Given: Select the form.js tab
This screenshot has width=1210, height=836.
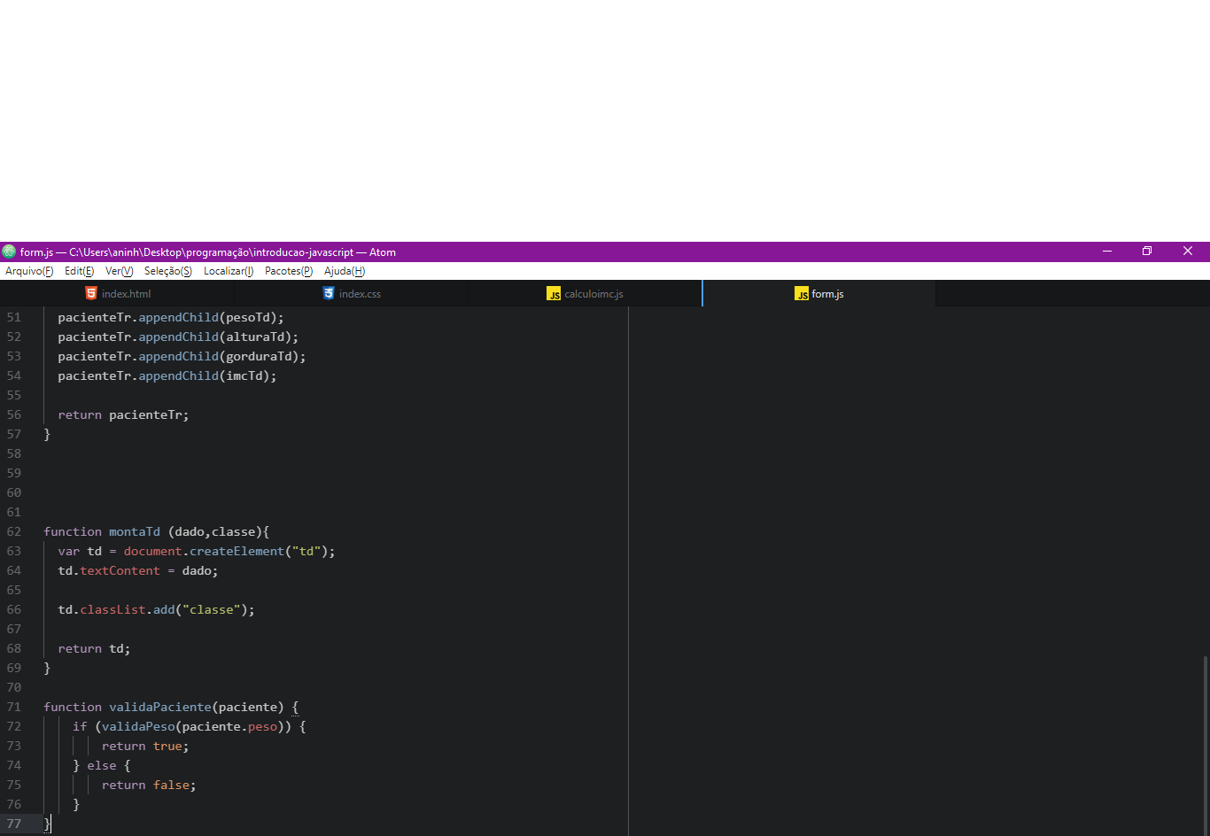Looking at the screenshot, I should tap(819, 294).
